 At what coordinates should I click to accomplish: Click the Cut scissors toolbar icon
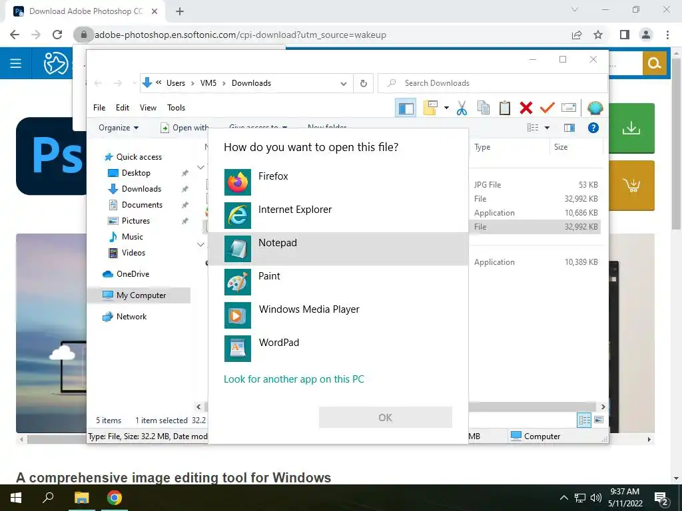(x=462, y=108)
